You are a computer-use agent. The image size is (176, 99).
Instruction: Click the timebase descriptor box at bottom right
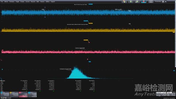[x=161, y=94]
